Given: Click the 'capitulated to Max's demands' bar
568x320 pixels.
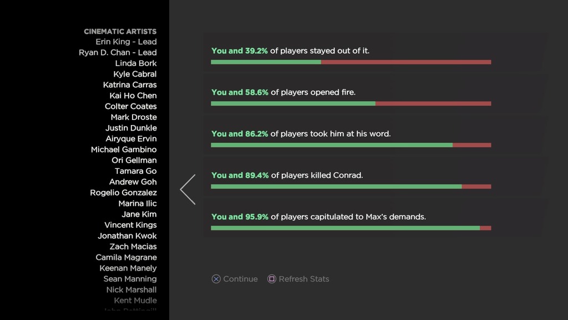Looking at the screenshot, I should [x=351, y=228].
